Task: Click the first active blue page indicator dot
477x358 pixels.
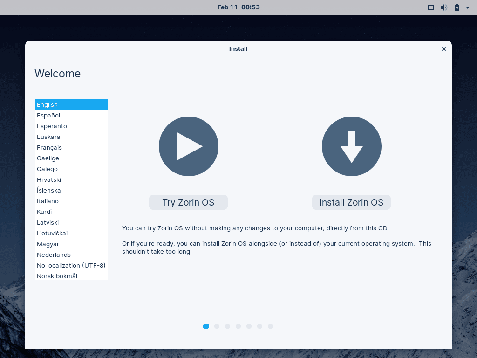Action: pos(206,326)
